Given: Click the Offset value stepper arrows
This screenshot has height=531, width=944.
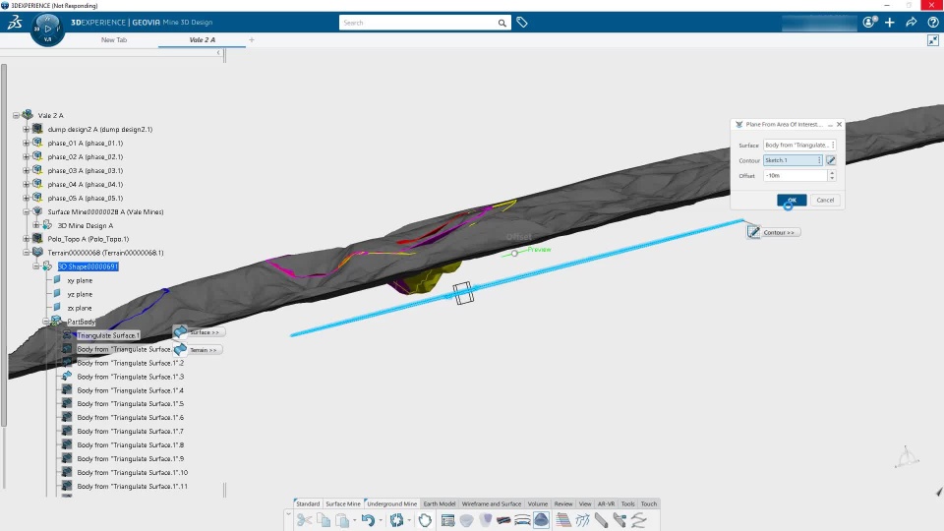Looking at the screenshot, I should (x=832, y=175).
